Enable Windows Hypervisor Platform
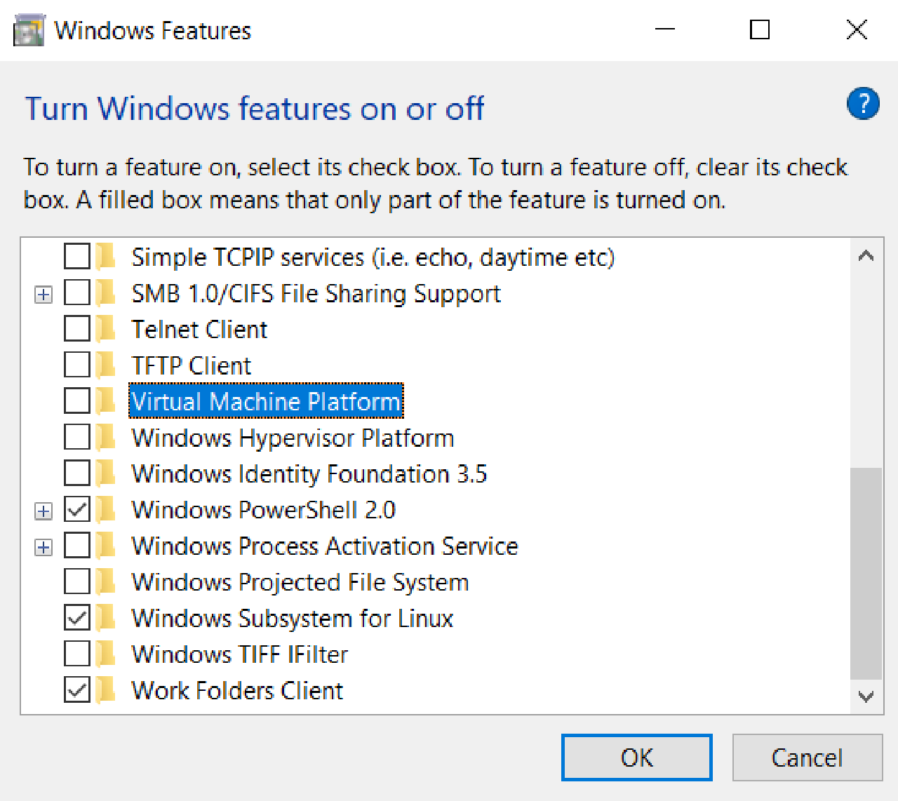Screen dimensions: 898x801 [x=76, y=436]
